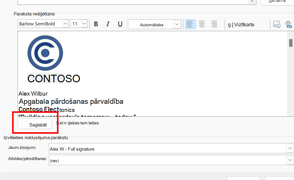Insert a Vizītkarte business card
Viewport: 294px width, 180px height.
pyautogui.click(x=241, y=25)
